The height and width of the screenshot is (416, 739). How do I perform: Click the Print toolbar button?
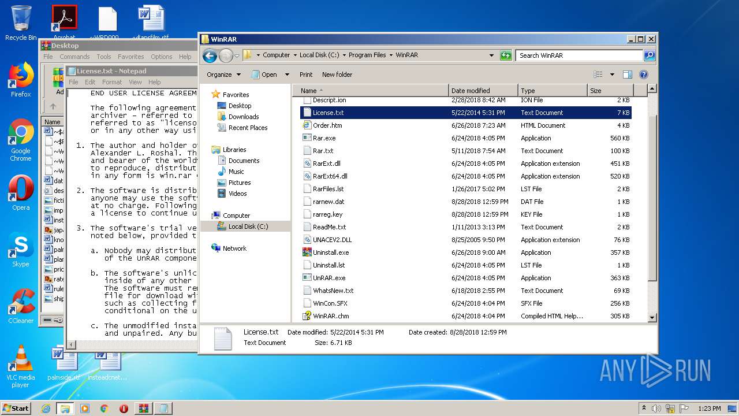(306, 75)
